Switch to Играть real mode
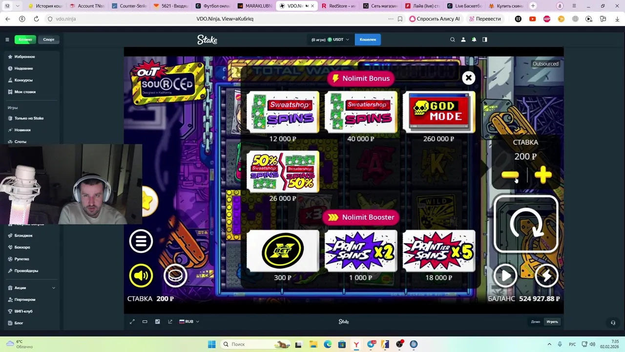 pos(552,322)
